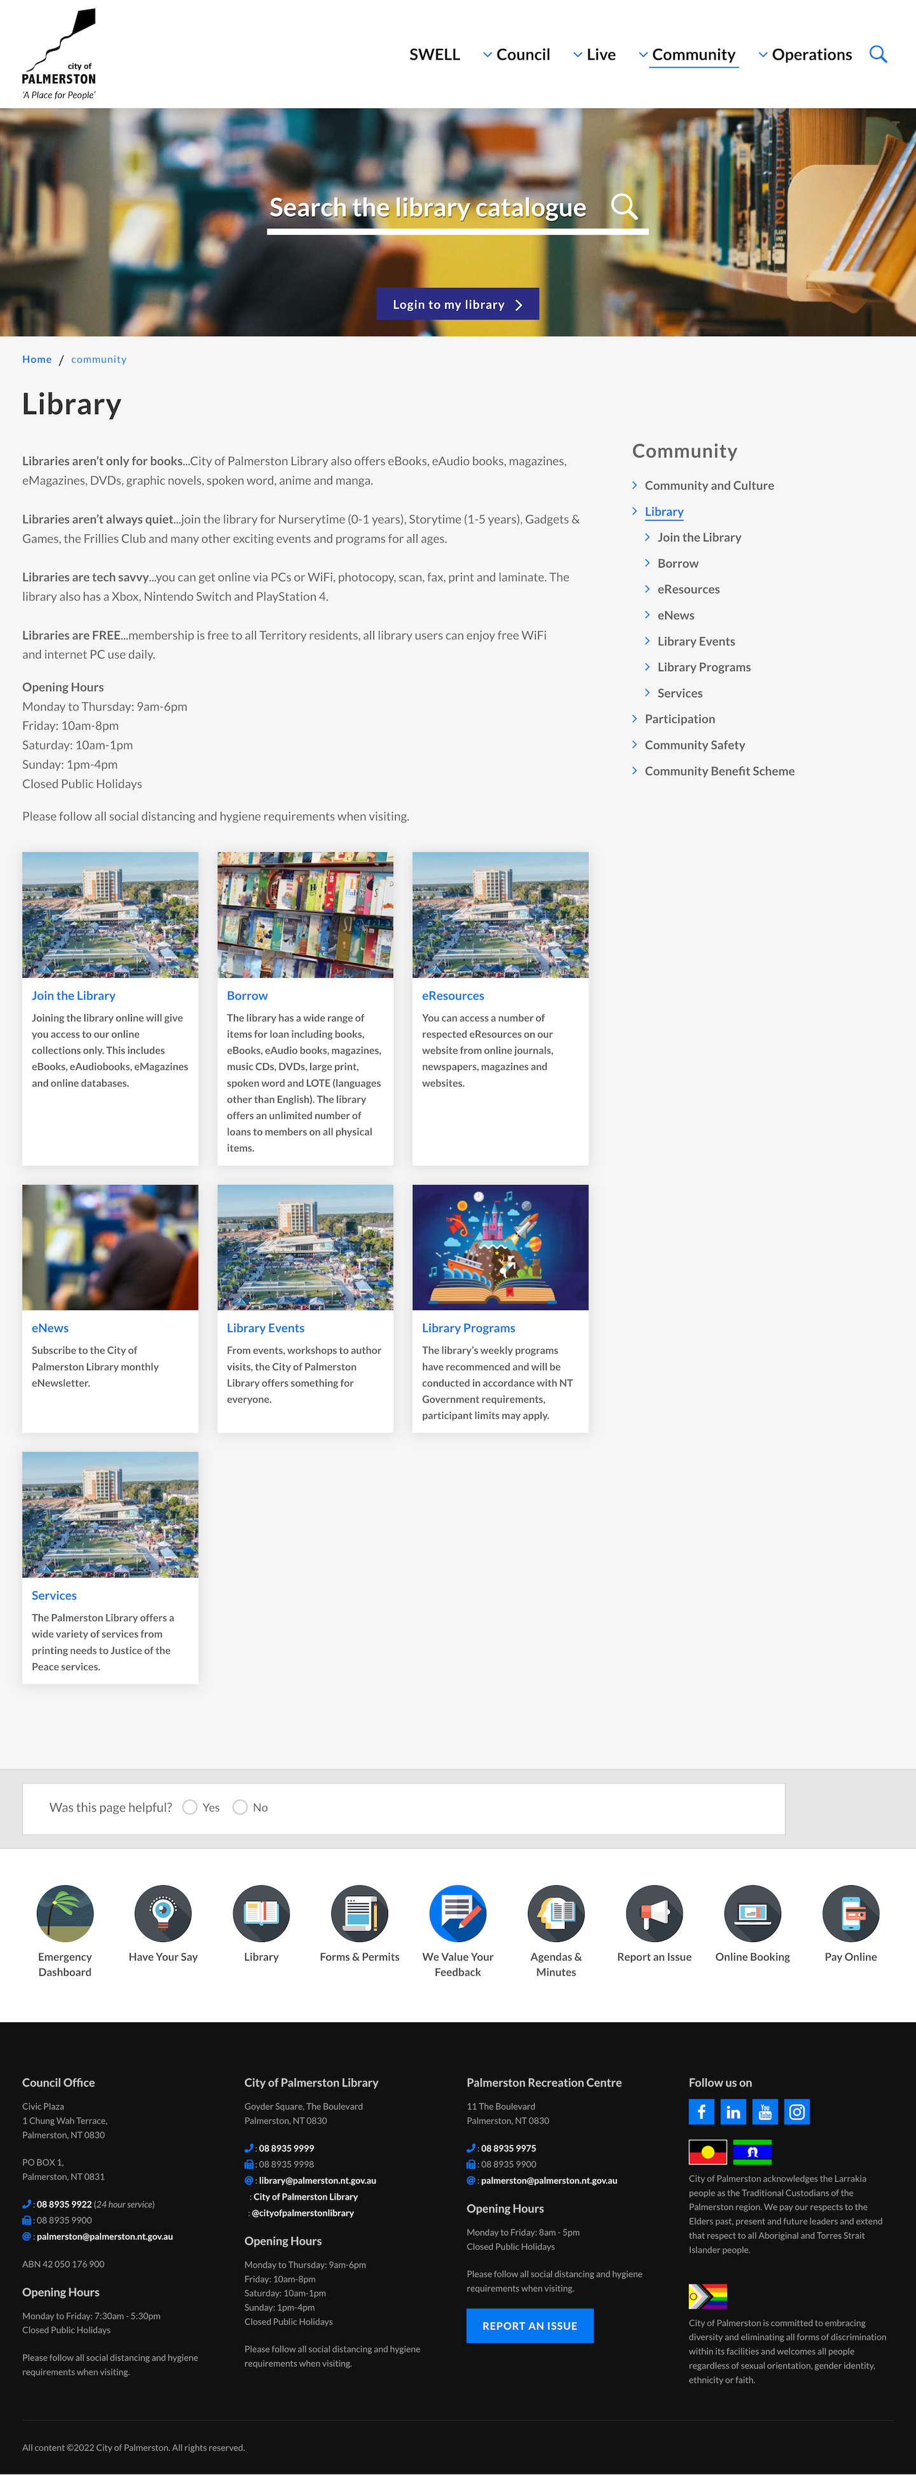The height and width of the screenshot is (2475, 916).
Task: Open the SWELL menu item
Action: coord(434,55)
